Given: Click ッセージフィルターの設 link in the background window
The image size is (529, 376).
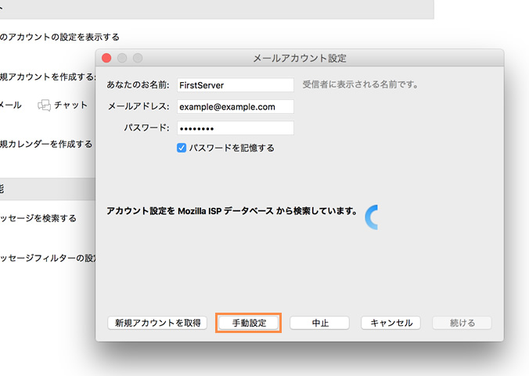Looking at the screenshot, I should [x=48, y=259].
